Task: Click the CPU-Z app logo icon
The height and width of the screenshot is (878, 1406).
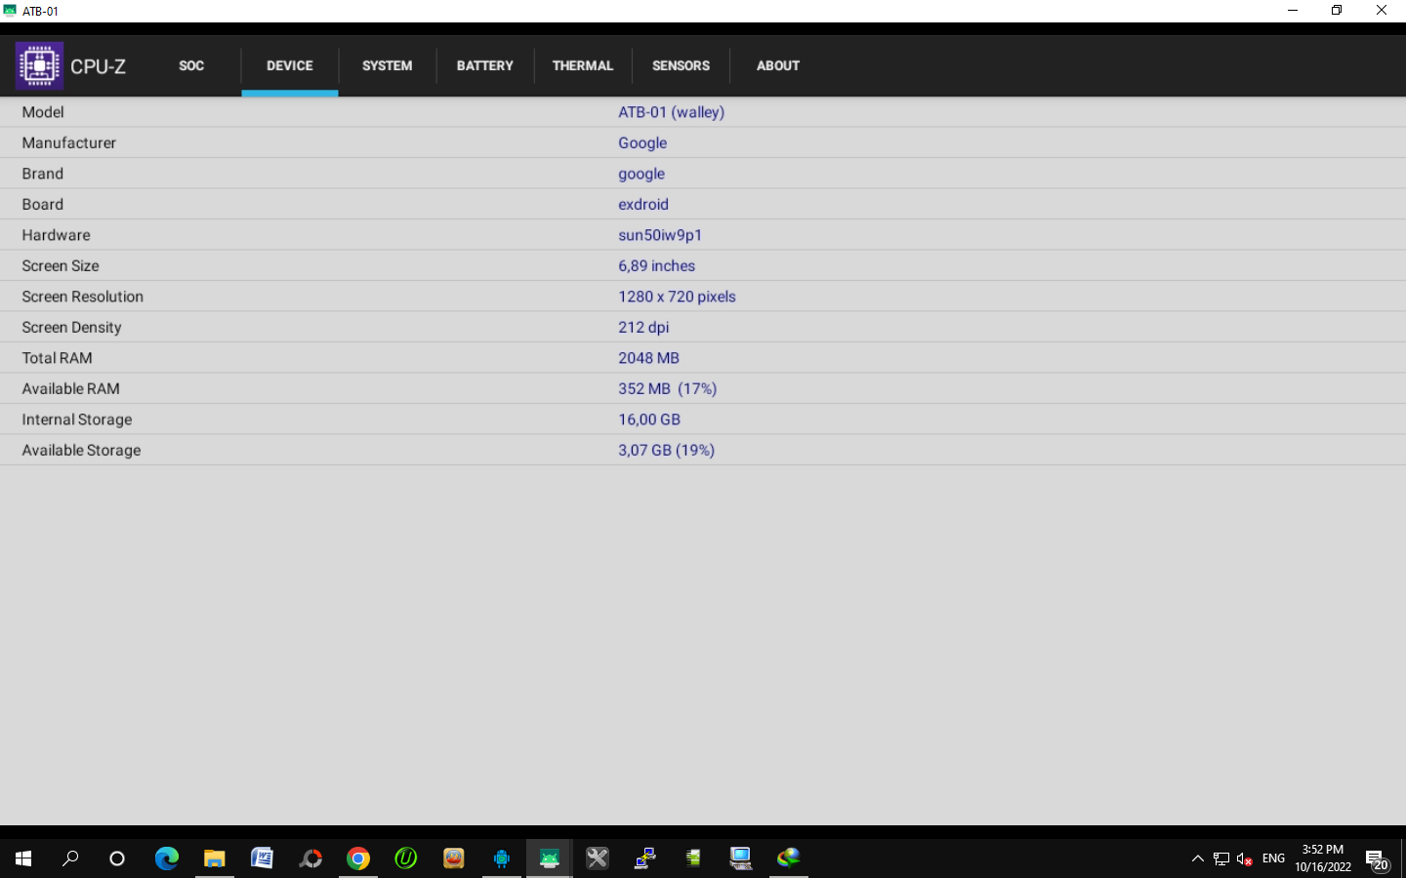Action: (x=39, y=65)
